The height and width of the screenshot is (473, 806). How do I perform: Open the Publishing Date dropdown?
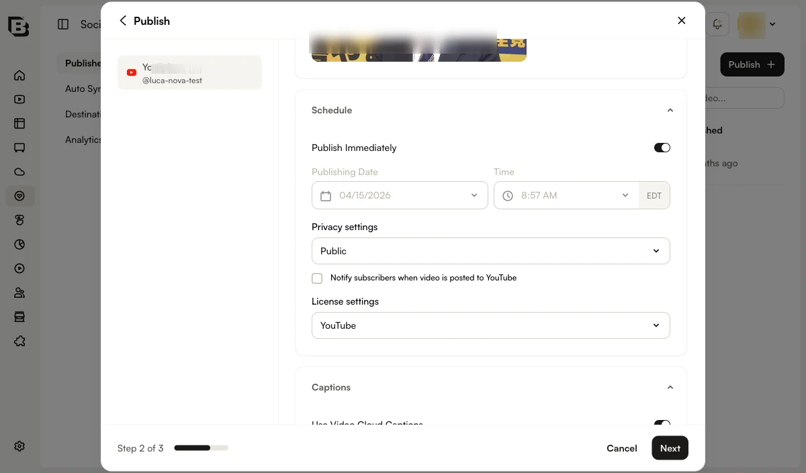click(400, 195)
